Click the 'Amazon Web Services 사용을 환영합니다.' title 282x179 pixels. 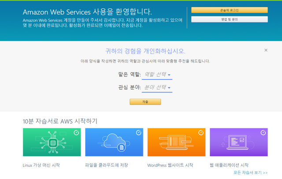(87, 12)
